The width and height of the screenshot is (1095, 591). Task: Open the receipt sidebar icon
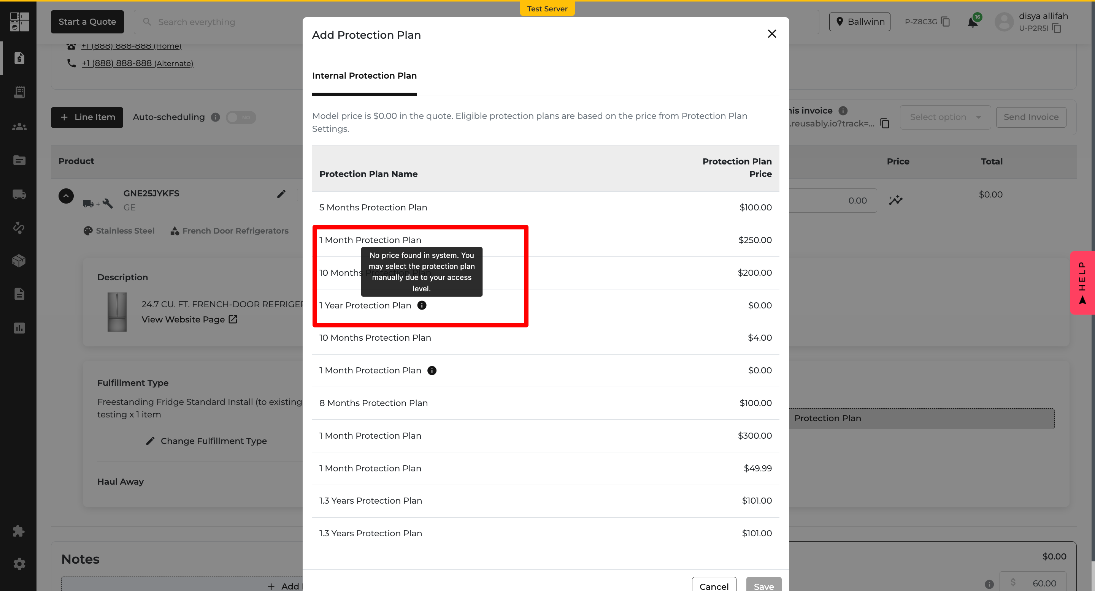click(19, 92)
